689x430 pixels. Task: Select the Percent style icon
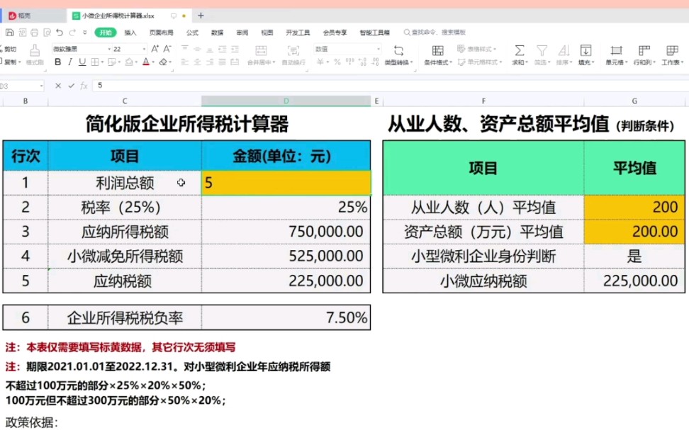[x=337, y=62]
